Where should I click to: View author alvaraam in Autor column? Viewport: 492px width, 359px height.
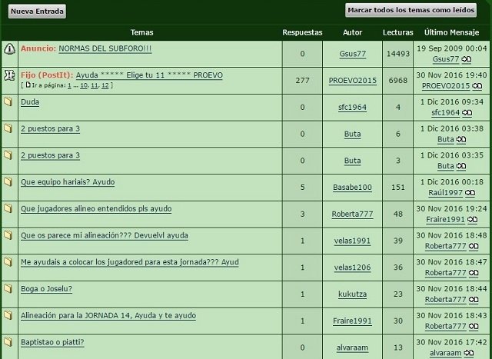pos(352,347)
